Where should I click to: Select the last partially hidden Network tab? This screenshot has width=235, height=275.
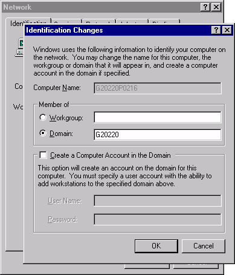point(164,22)
